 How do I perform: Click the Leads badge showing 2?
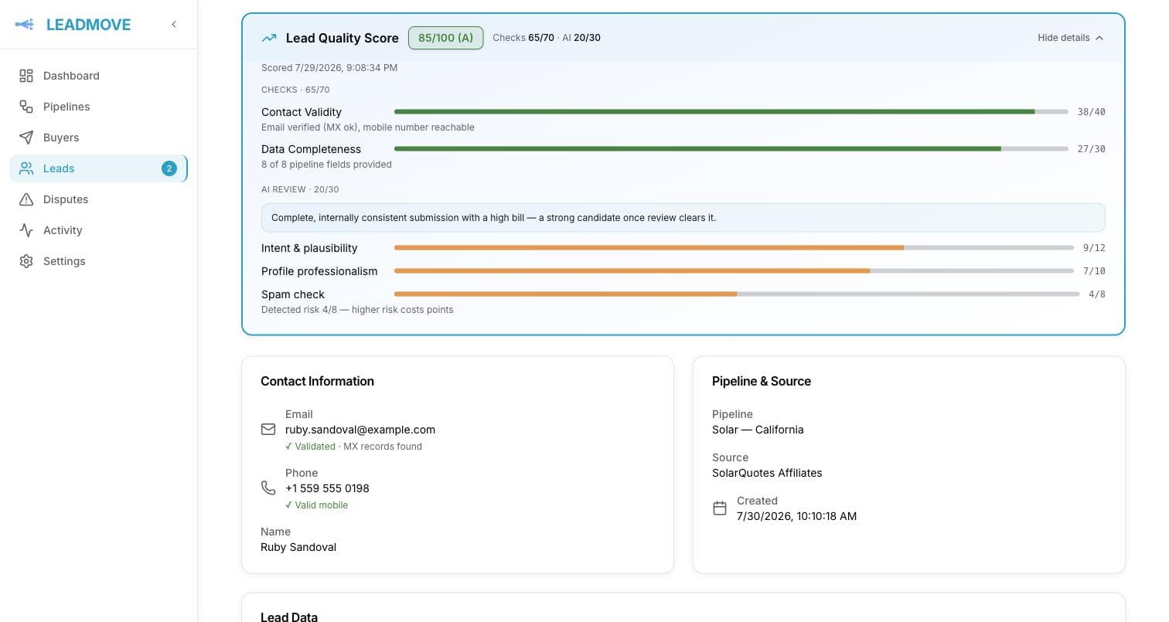(169, 168)
